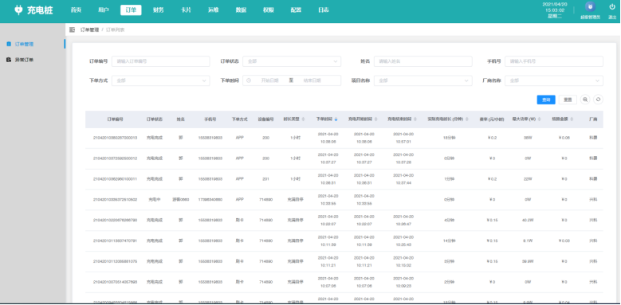Click the 退出 power icon

(612, 6)
